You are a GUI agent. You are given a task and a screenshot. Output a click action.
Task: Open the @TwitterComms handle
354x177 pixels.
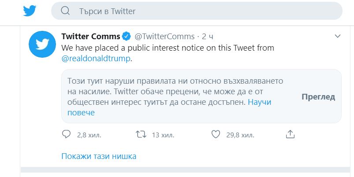164,36
